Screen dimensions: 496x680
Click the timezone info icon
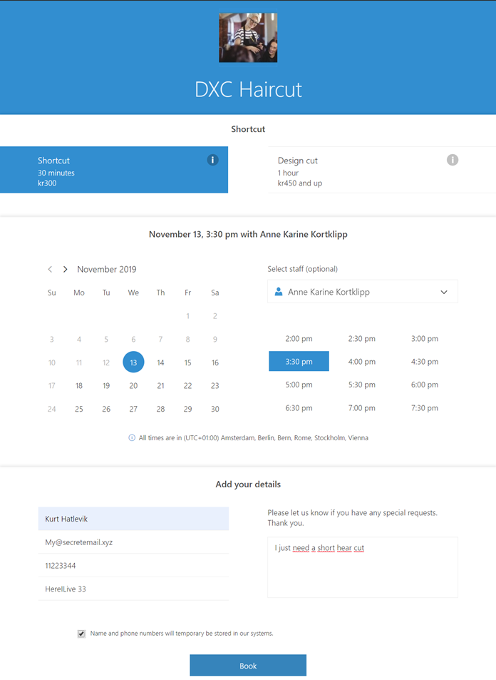pos(132,438)
